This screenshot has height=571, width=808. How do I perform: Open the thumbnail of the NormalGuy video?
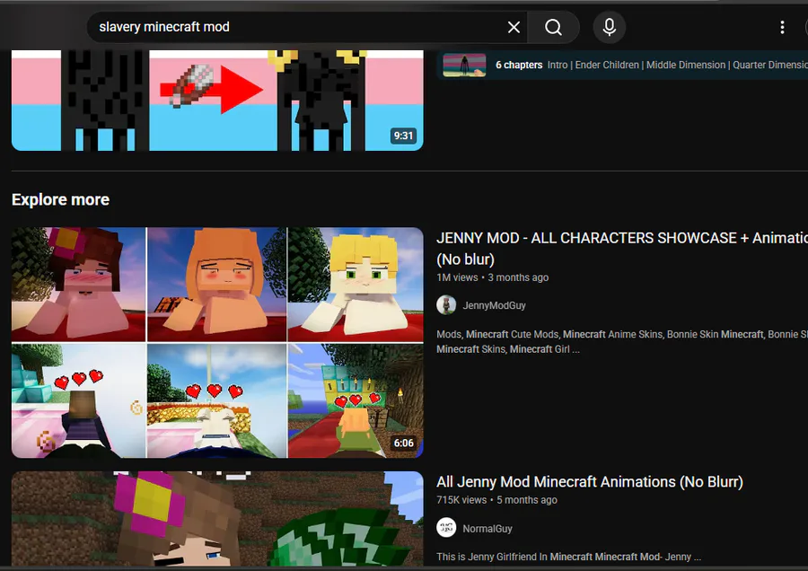point(217,518)
